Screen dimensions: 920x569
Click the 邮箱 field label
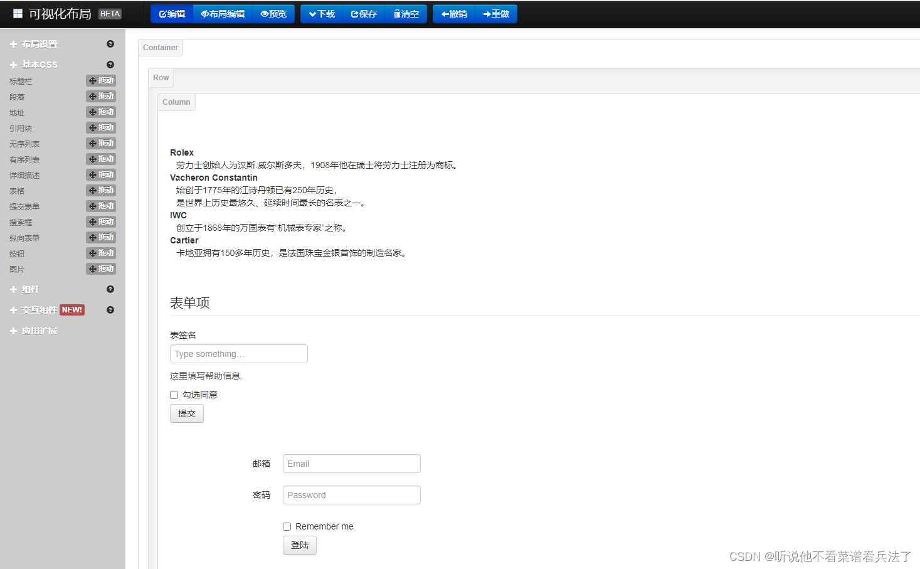262,464
